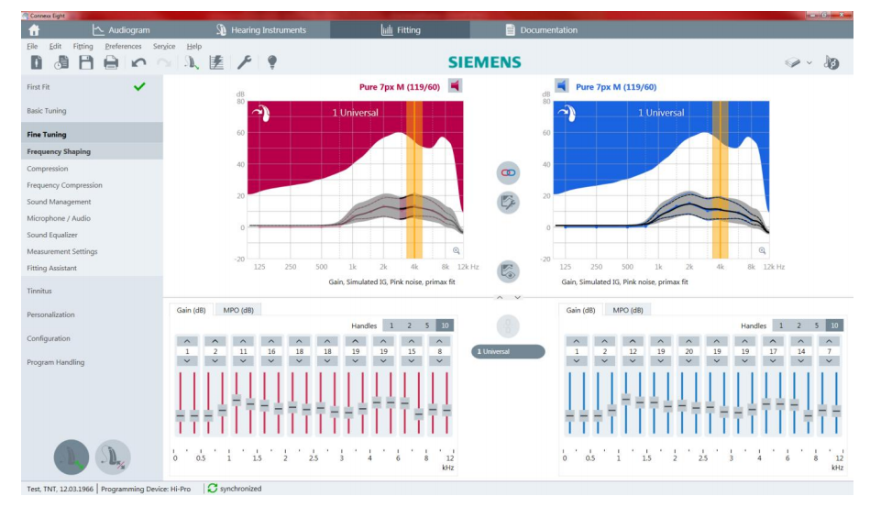Click the first red gain slider handle at 0 kHz
The image size is (892, 507).
[181, 415]
